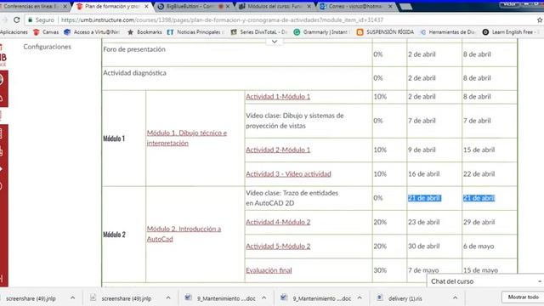Click the 6 de mayo date cell
The image size is (544, 306).
click(479, 246)
